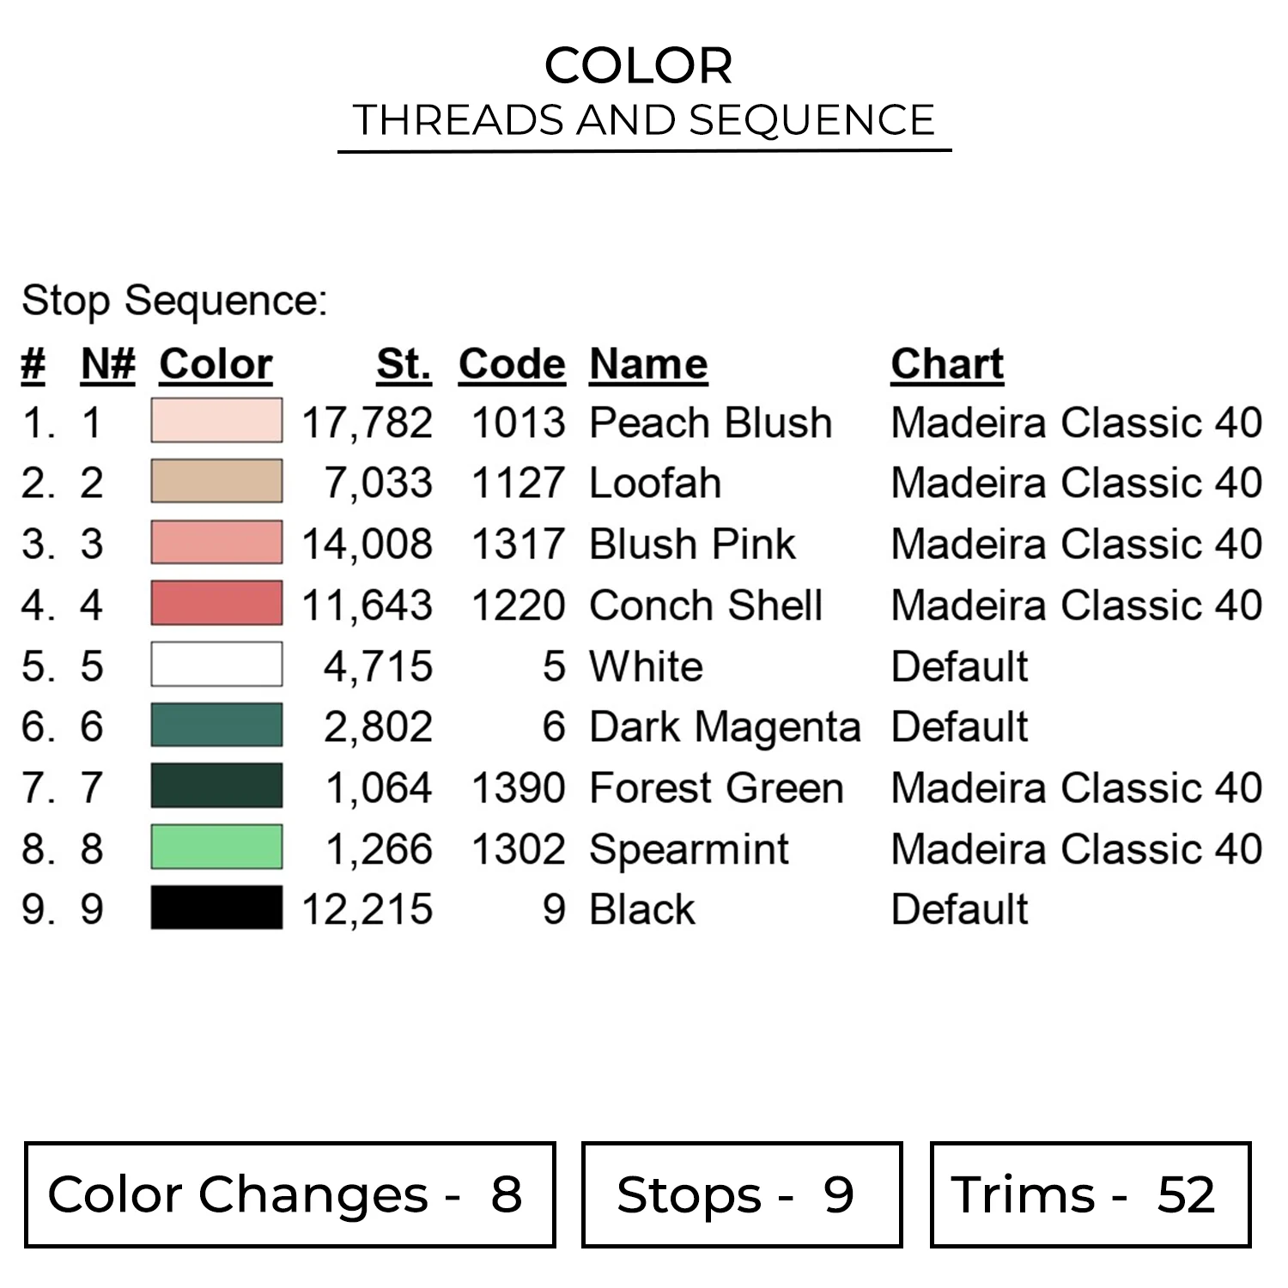
Task: Select the Code column header
Action: (x=512, y=364)
